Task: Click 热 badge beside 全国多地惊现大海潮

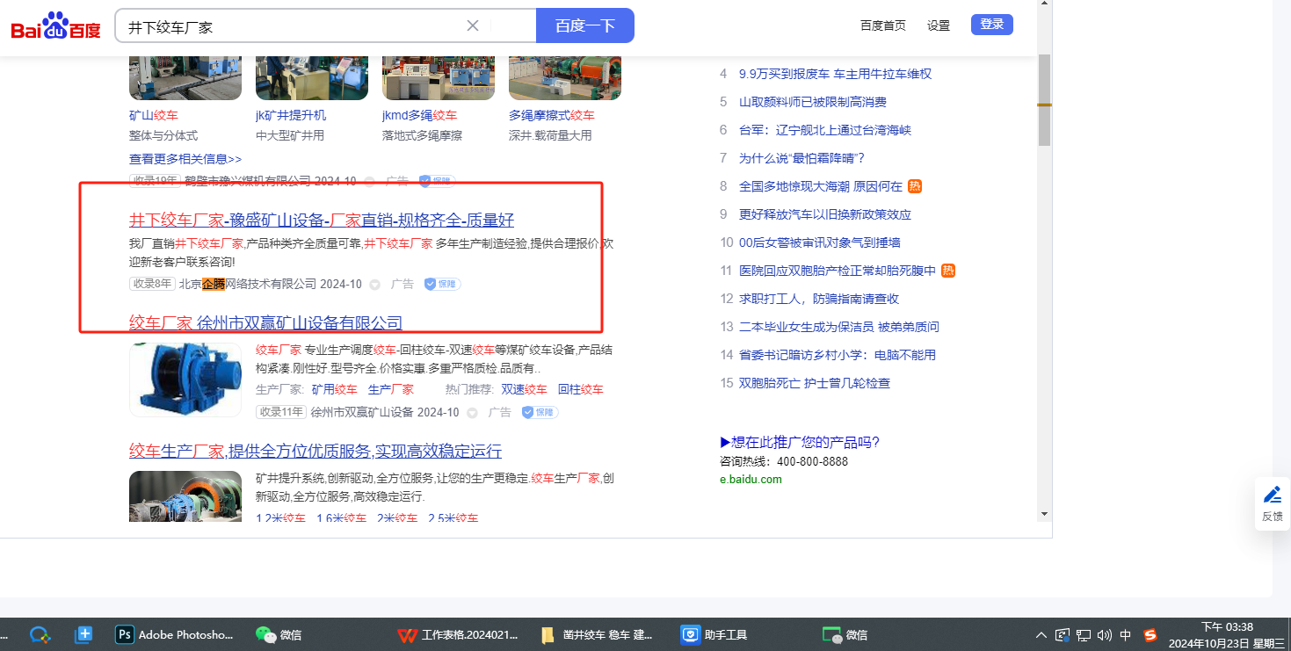Action: coord(915,186)
